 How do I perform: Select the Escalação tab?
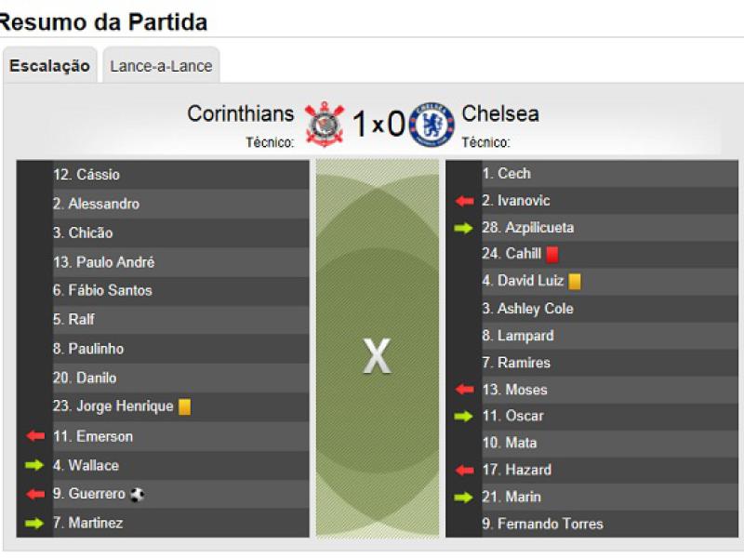50,66
